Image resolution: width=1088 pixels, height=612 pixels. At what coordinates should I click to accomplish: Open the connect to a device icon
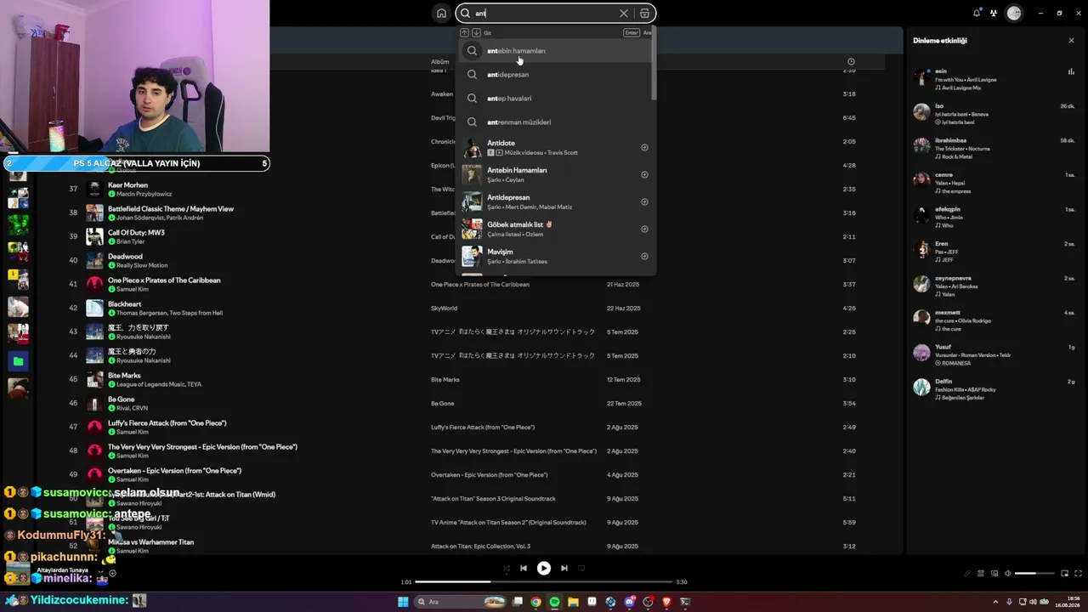[x=994, y=574]
